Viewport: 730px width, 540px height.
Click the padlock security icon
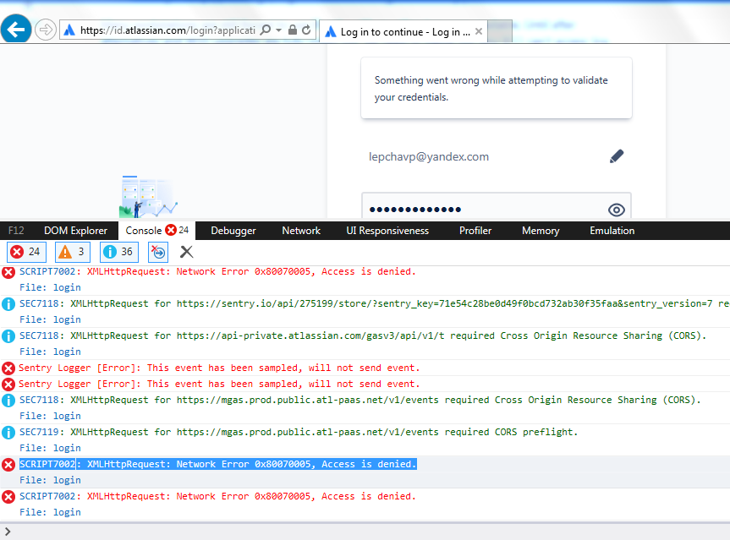click(293, 30)
